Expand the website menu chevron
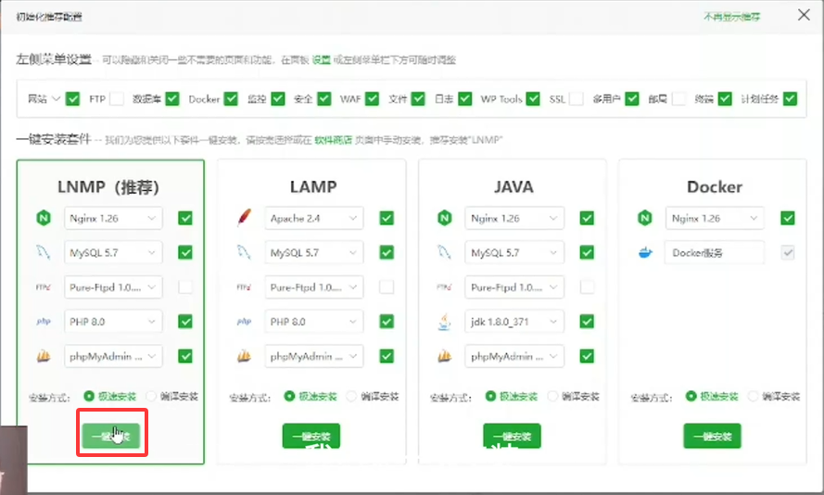The height and width of the screenshot is (495, 824). 57,99
